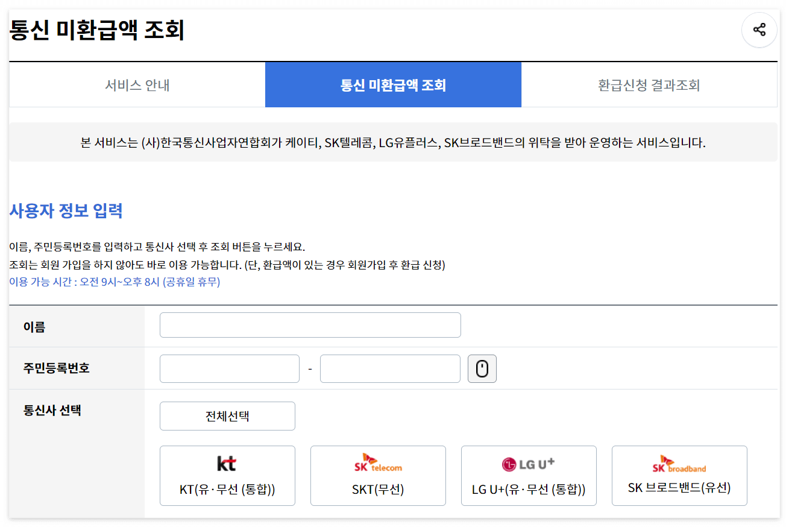Image resolution: width=789 pixels, height=527 pixels.
Task: Open the security mouse keypad icon
Action: point(482,368)
